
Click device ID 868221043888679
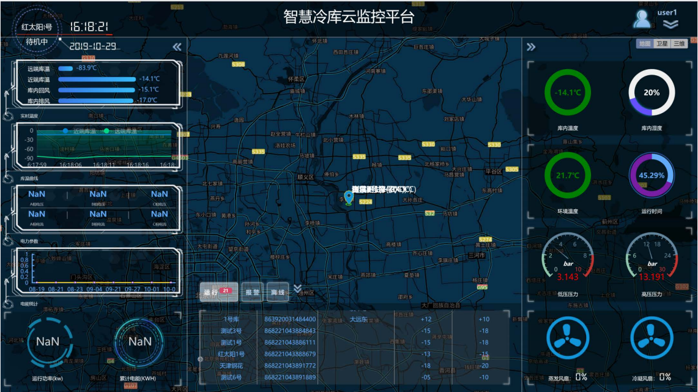click(x=290, y=353)
